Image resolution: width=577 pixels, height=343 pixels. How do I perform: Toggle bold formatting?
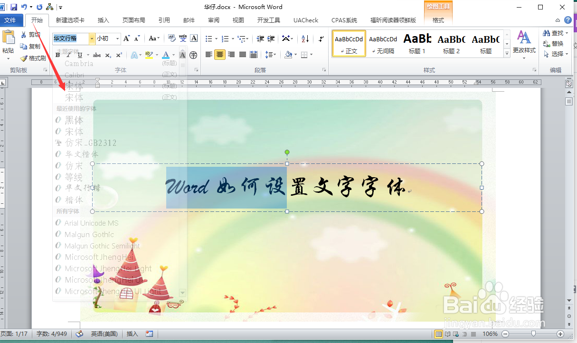tap(57, 55)
